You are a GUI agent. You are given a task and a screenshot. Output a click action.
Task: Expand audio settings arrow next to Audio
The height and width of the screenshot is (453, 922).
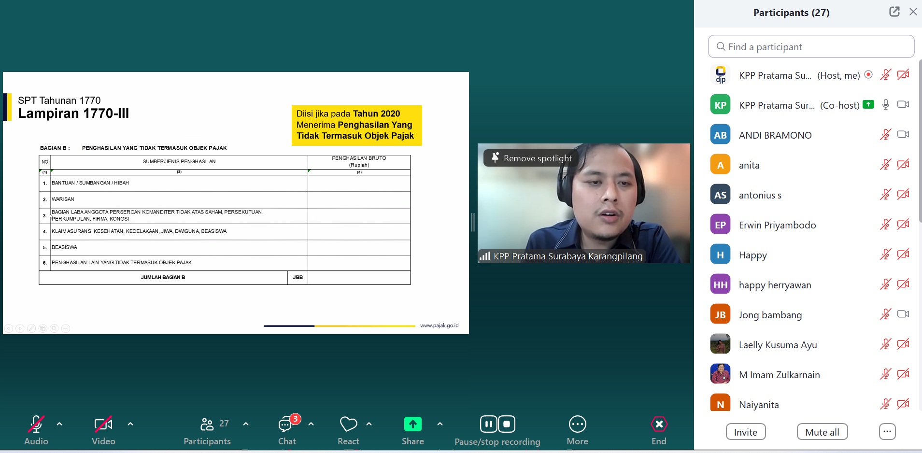point(59,424)
